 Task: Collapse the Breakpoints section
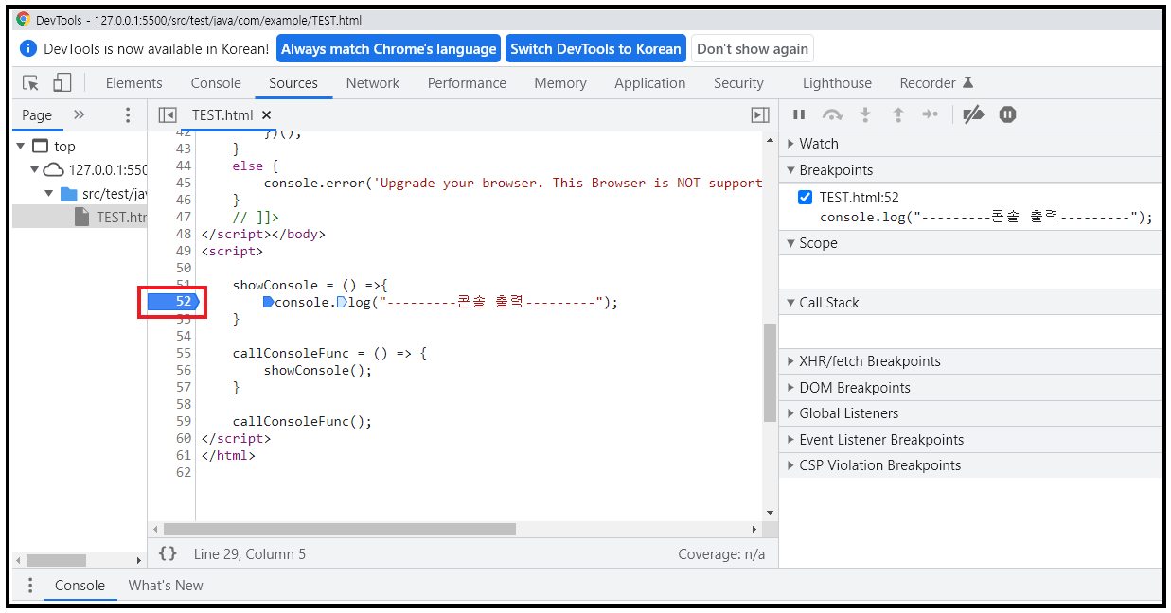coord(970,170)
